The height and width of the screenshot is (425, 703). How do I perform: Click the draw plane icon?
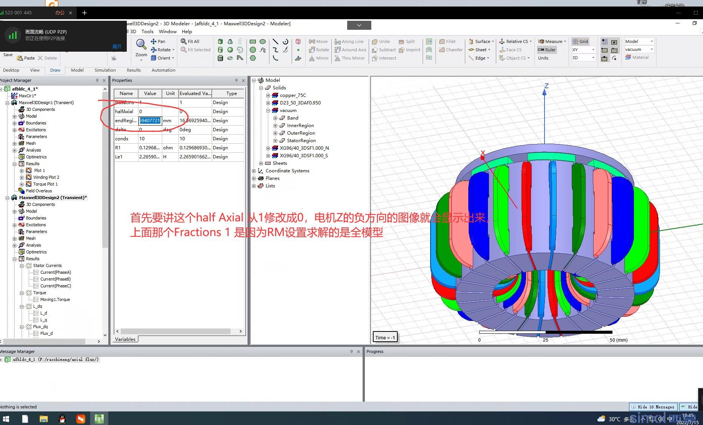coord(298,58)
